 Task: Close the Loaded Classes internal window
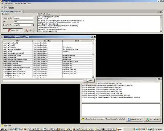pos(95,37)
